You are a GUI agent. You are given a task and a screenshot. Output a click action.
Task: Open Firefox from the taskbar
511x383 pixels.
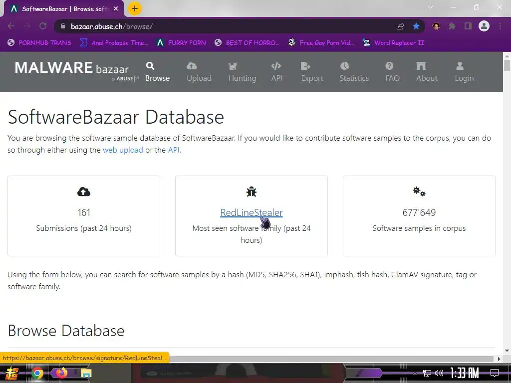(62, 373)
